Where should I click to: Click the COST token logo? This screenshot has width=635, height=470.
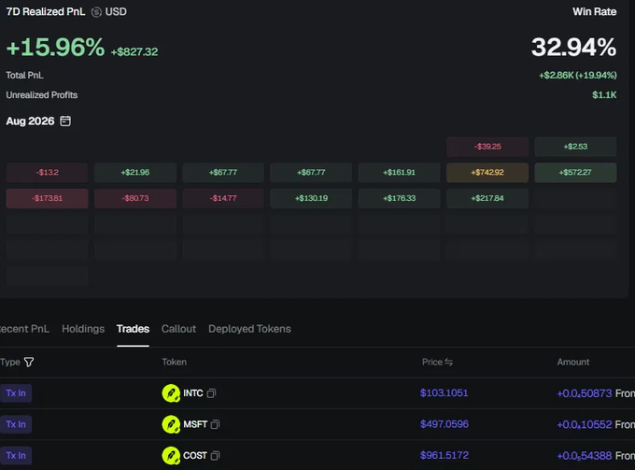click(171, 455)
